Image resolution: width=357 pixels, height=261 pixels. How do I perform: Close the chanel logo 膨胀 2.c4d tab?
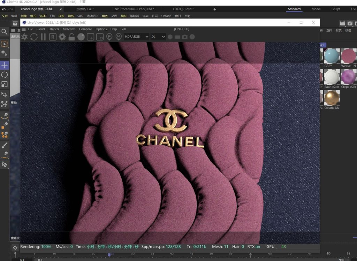point(61,9)
